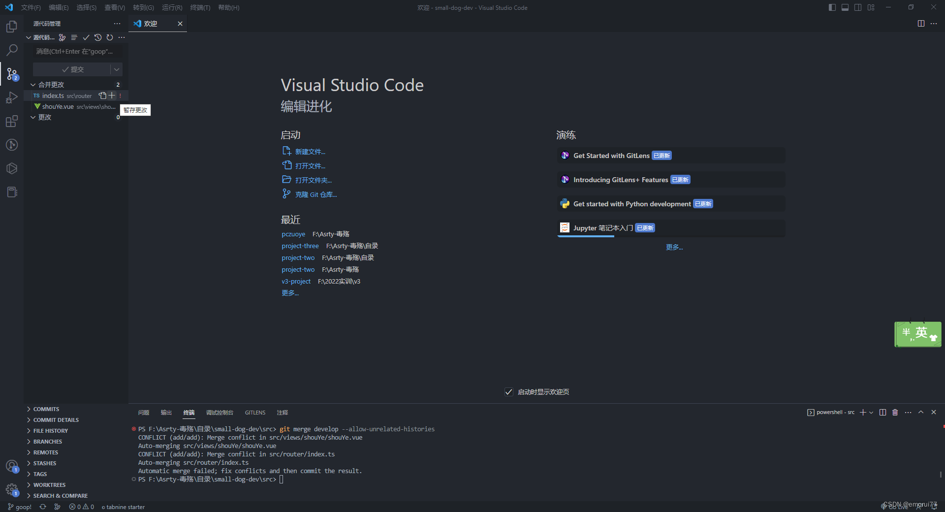The width and height of the screenshot is (945, 512).
Task: Open views and more actions for 源代码管理 panel
Action: pos(117,24)
